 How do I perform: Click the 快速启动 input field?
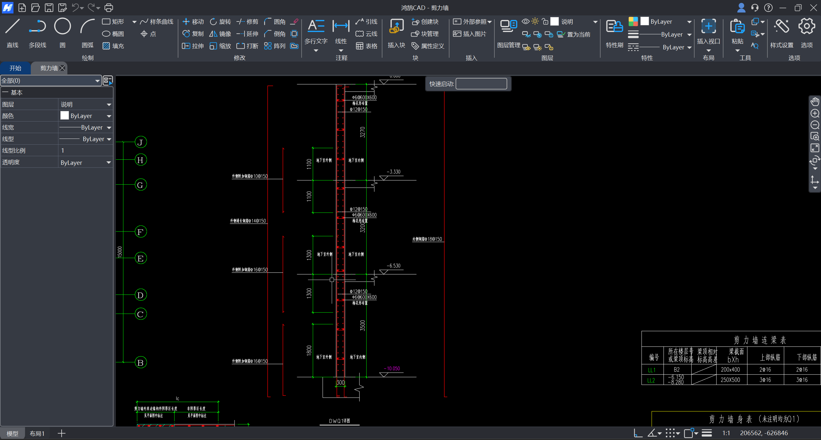481,84
